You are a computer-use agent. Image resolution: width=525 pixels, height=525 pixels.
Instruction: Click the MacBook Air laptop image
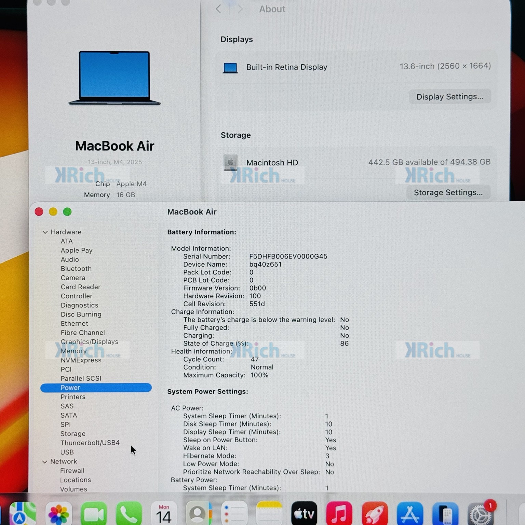tap(115, 78)
